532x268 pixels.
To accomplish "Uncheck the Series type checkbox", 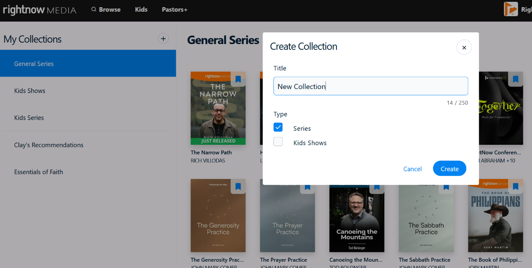I will point(278,127).
